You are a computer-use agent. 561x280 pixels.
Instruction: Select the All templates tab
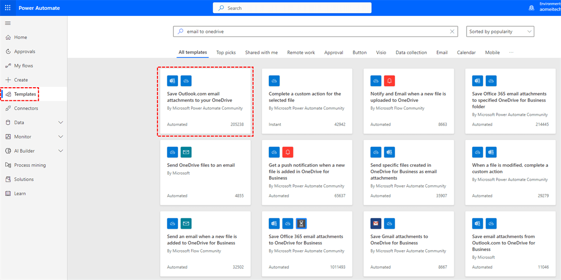(x=193, y=52)
